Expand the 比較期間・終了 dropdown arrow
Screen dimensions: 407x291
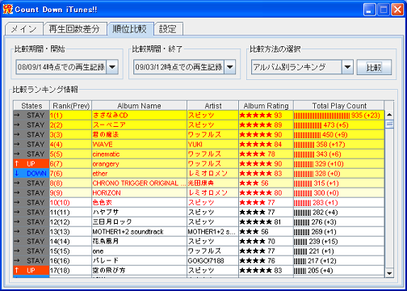pyautogui.click(x=230, y=67)
